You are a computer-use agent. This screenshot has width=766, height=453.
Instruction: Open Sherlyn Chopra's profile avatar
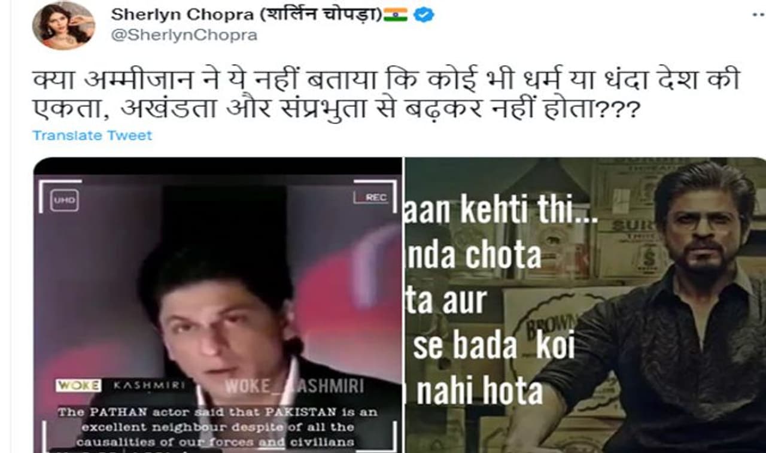63,26
